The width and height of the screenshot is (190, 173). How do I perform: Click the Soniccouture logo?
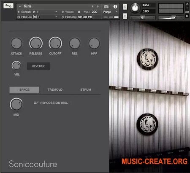(33, 164)
